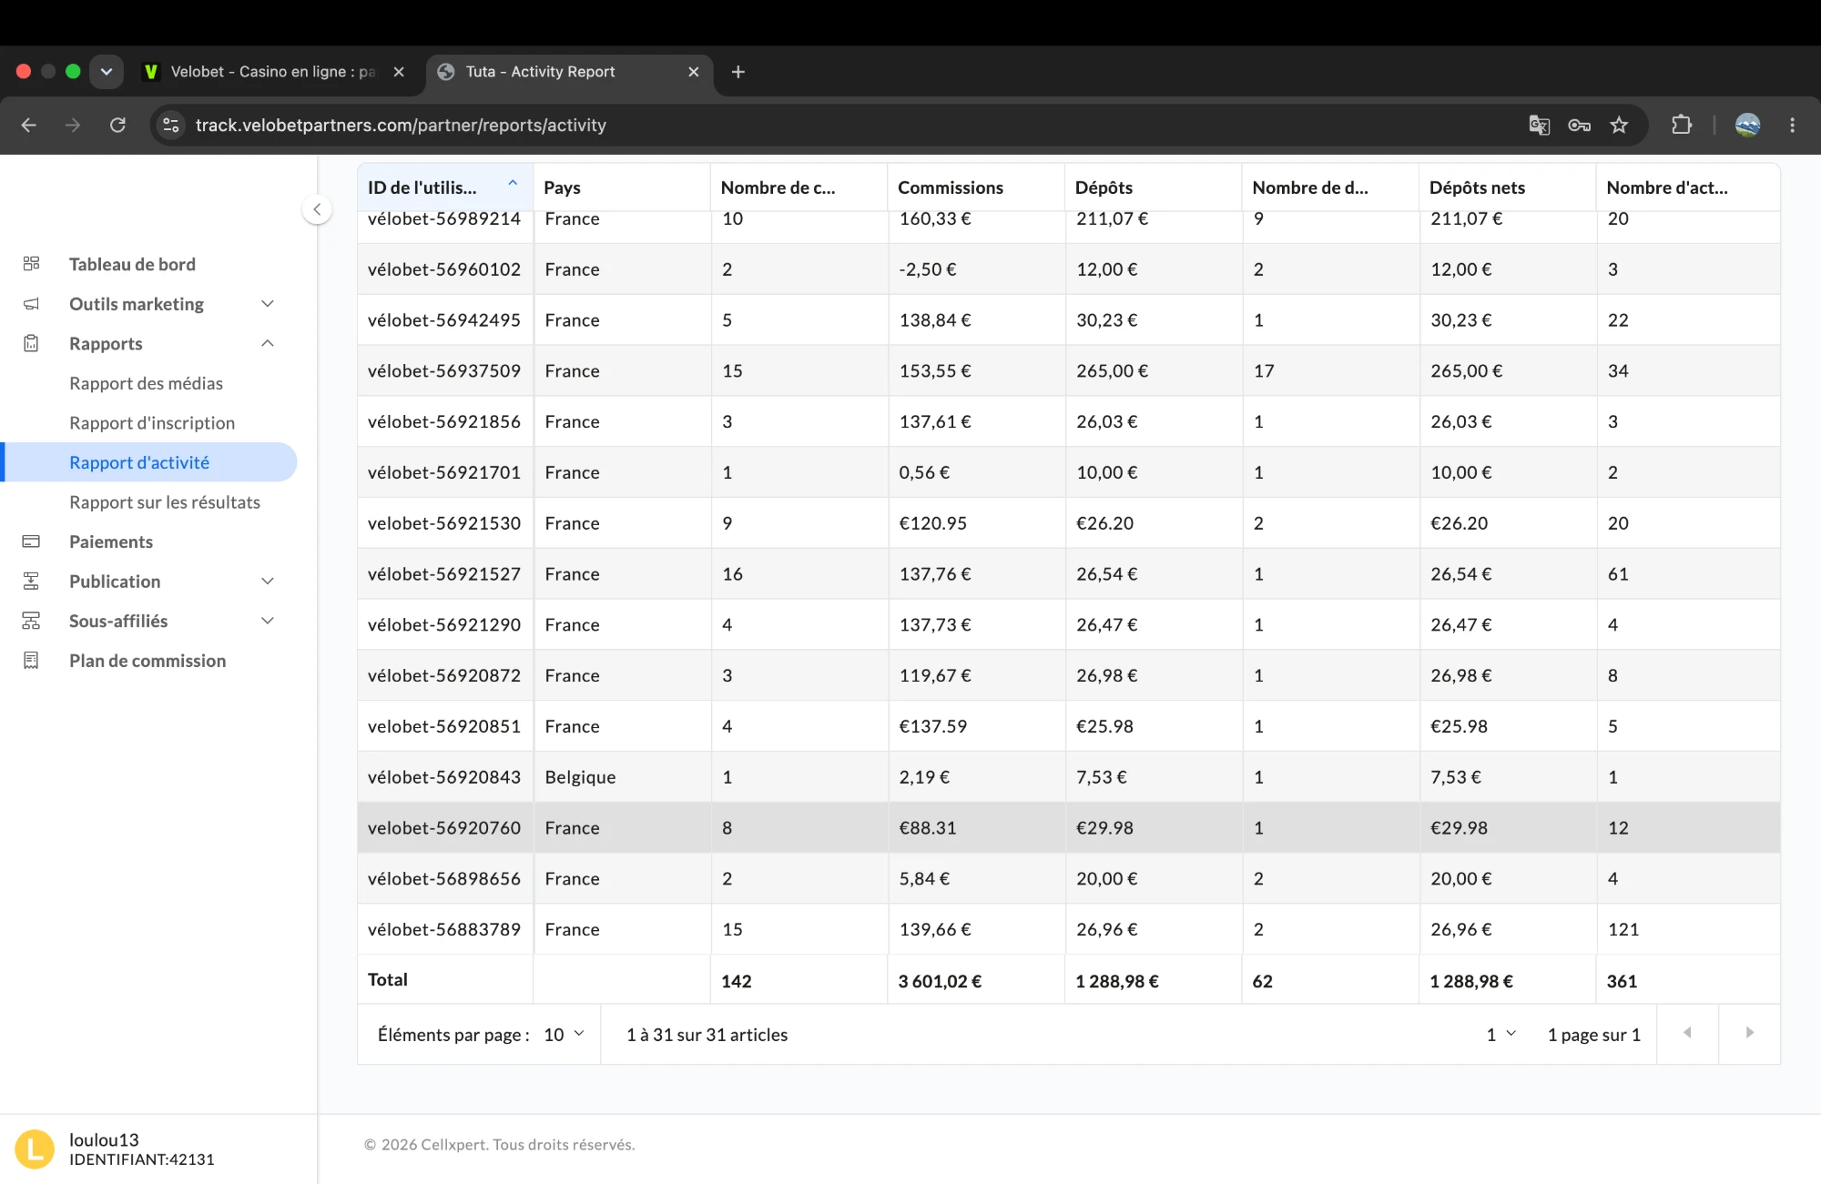1821x1184 pixels.
Task: Reload the activity report page
Action: (117, 125)
